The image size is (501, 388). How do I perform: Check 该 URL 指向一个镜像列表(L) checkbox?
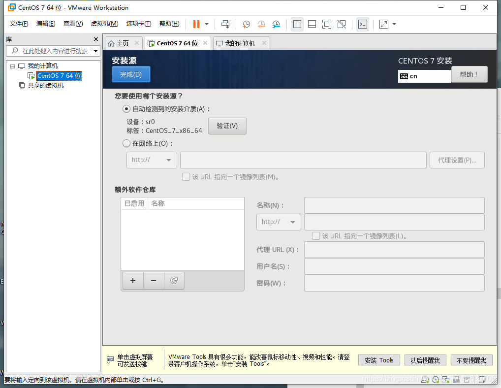pos(316,236)
